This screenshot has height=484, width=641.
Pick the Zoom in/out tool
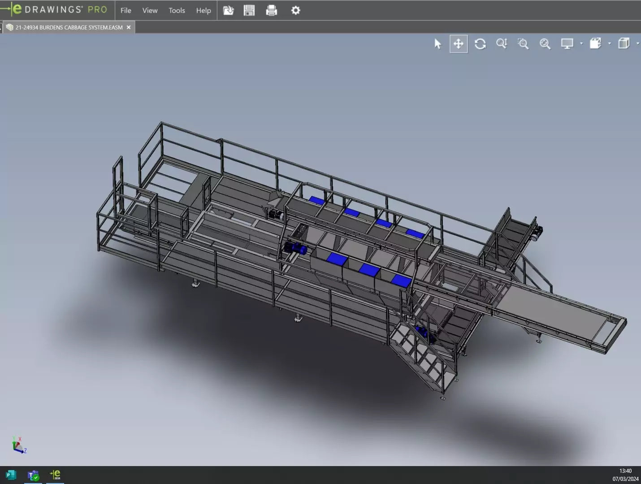click(501, 44)
